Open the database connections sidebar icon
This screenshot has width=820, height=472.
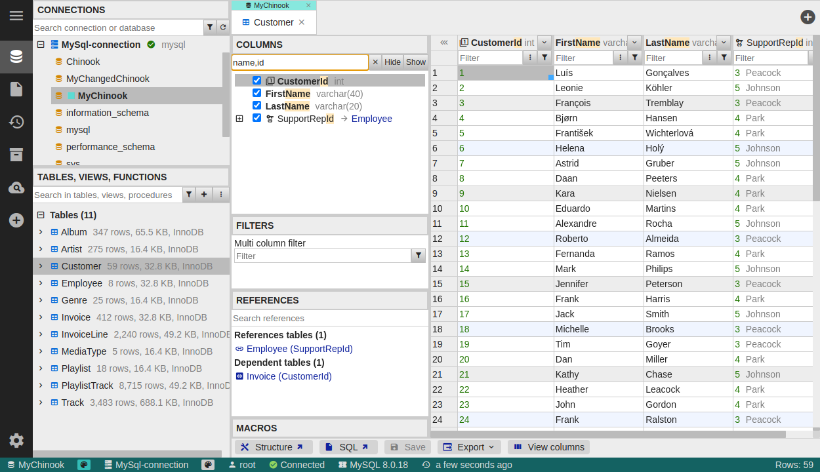(x=16, y=56)
